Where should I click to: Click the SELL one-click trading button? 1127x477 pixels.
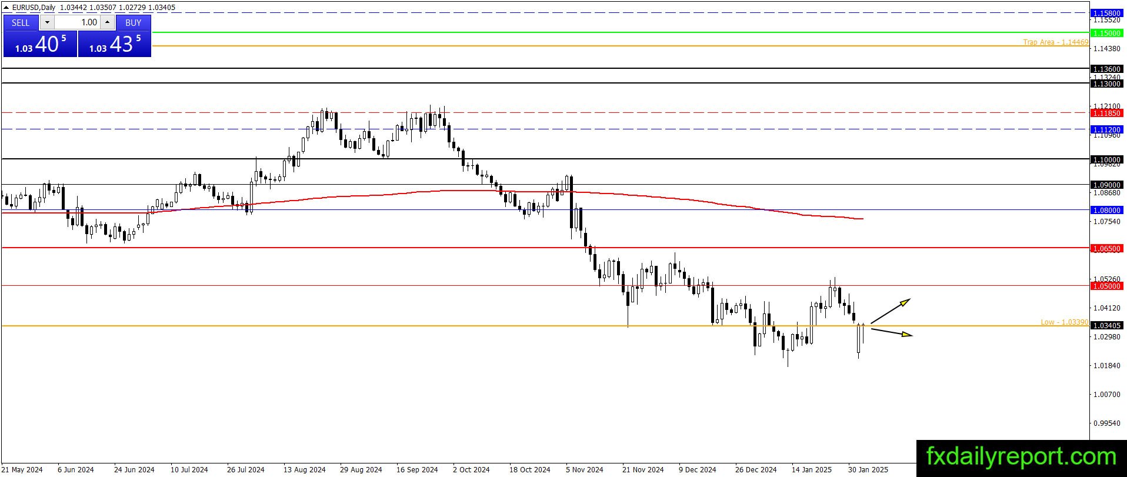tap(21, 22)
